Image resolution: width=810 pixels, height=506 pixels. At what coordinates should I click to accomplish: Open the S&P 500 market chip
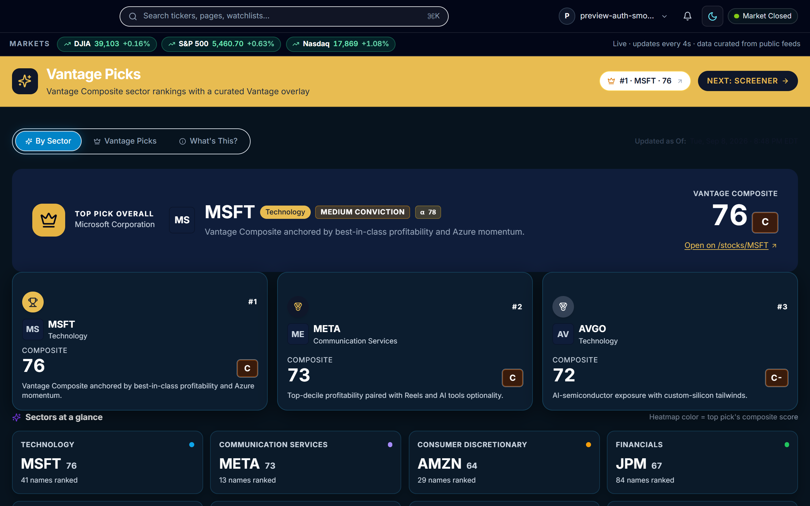coord(221,44)
